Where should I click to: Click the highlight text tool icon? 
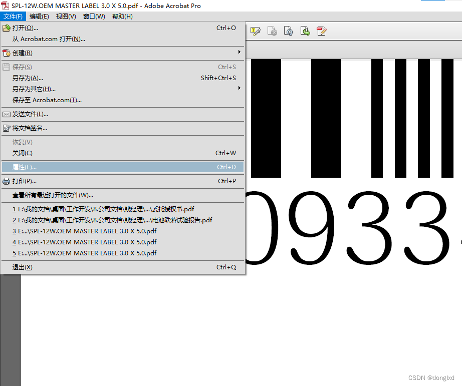click(255, 31)
